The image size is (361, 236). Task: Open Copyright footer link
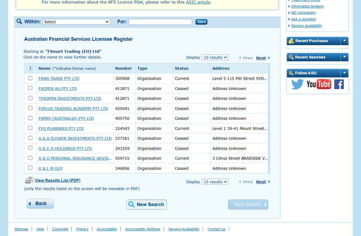(x=60, y=229)
